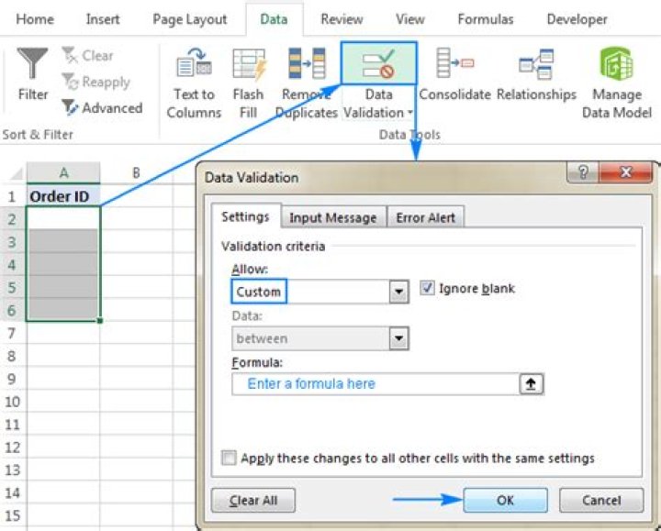Image resolution: width=661 pixels, height=531 pixels.
Task: Click the OK button in dialog
Action: click(505, 500)
